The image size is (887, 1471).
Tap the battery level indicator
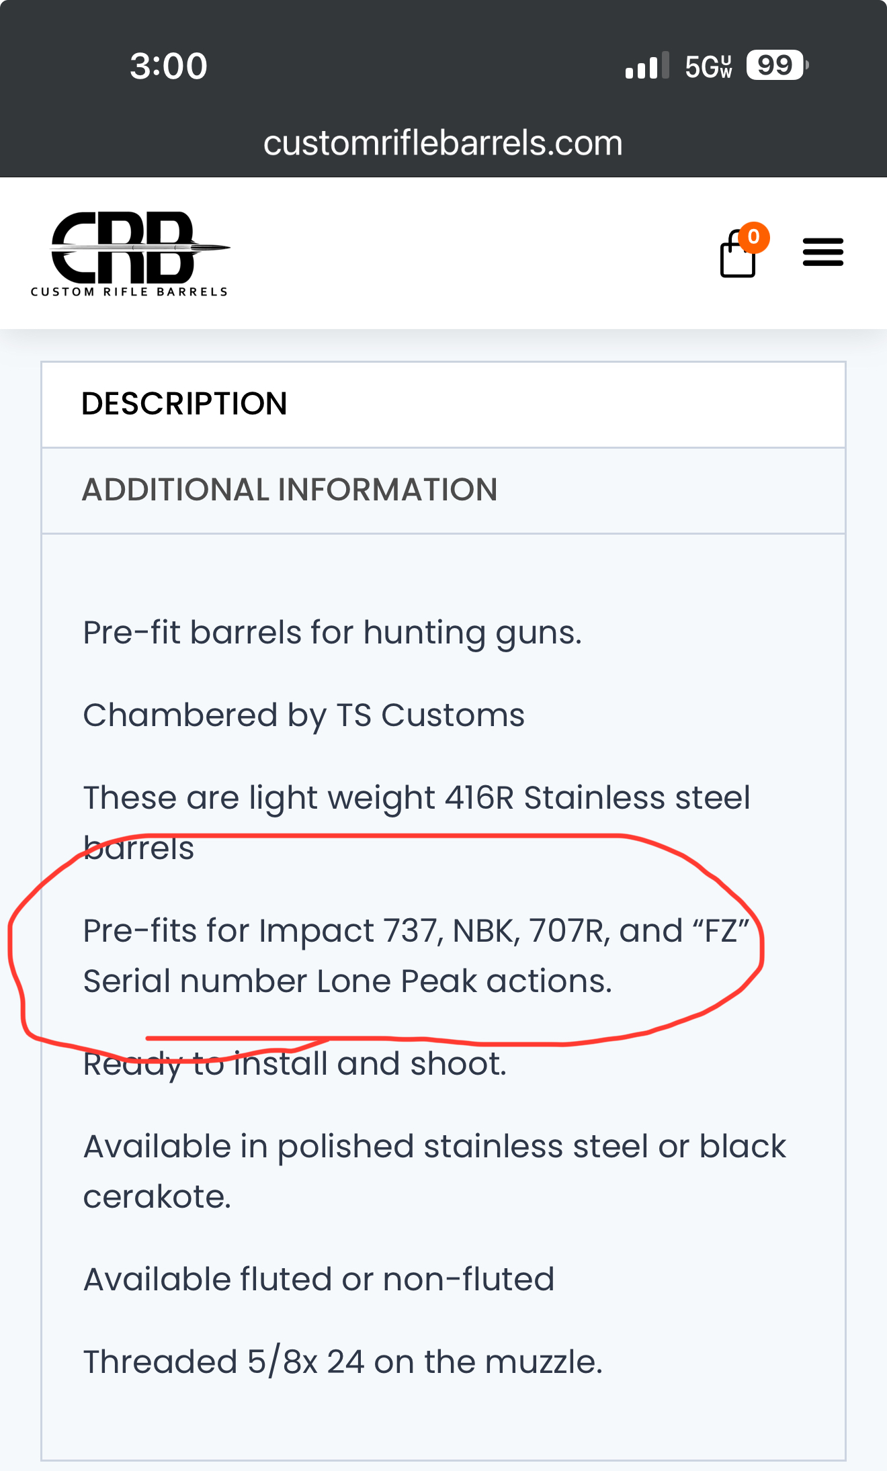[776, 66]
